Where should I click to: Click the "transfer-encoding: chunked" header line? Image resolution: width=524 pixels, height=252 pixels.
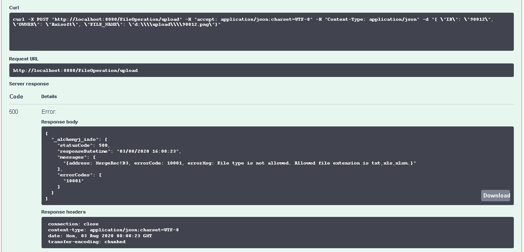[x=86, y=242]
